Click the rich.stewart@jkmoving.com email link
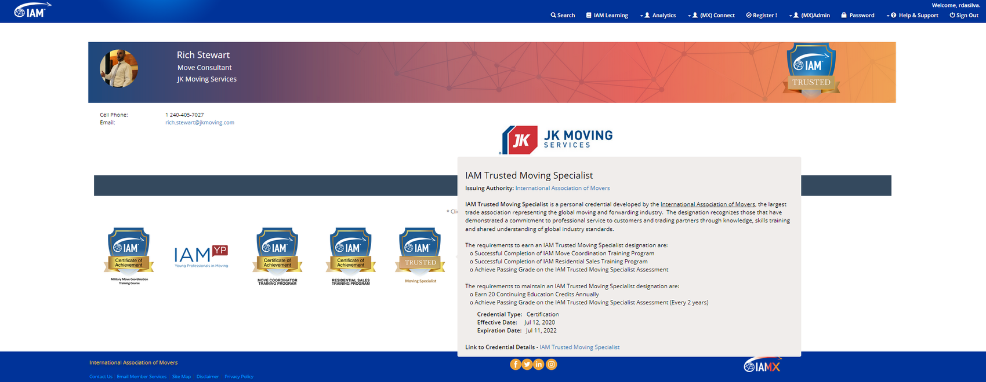986x382 pixels. pyautogui.click(x=200, y=123)
